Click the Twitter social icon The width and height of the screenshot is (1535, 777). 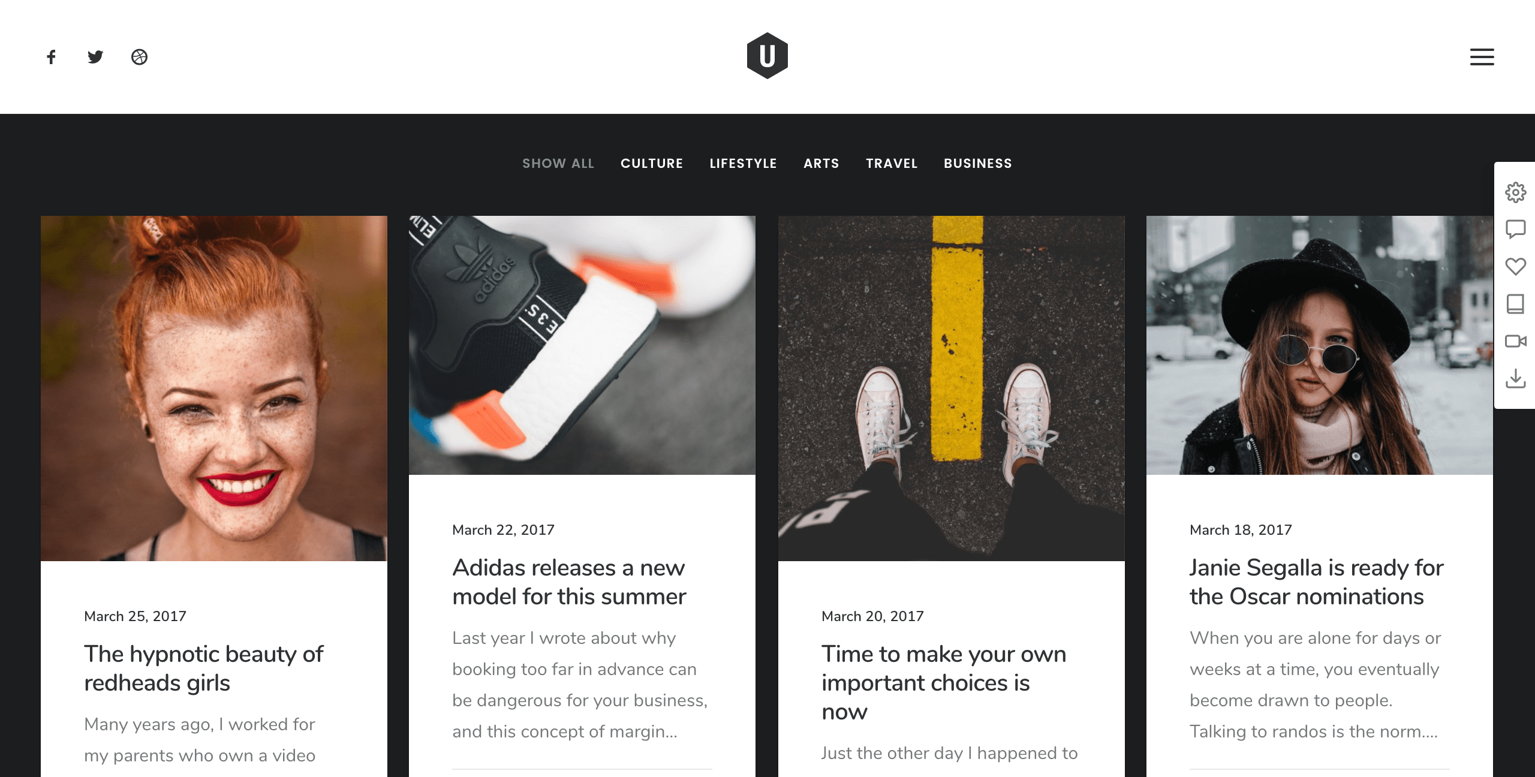pyautogui.click(x=95, y=56)
